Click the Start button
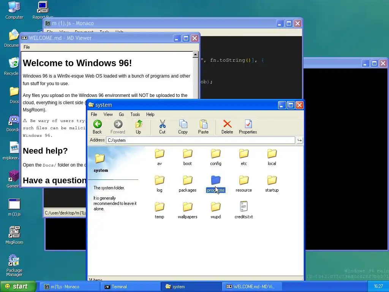Screen dimensions: 389x292 18,287
